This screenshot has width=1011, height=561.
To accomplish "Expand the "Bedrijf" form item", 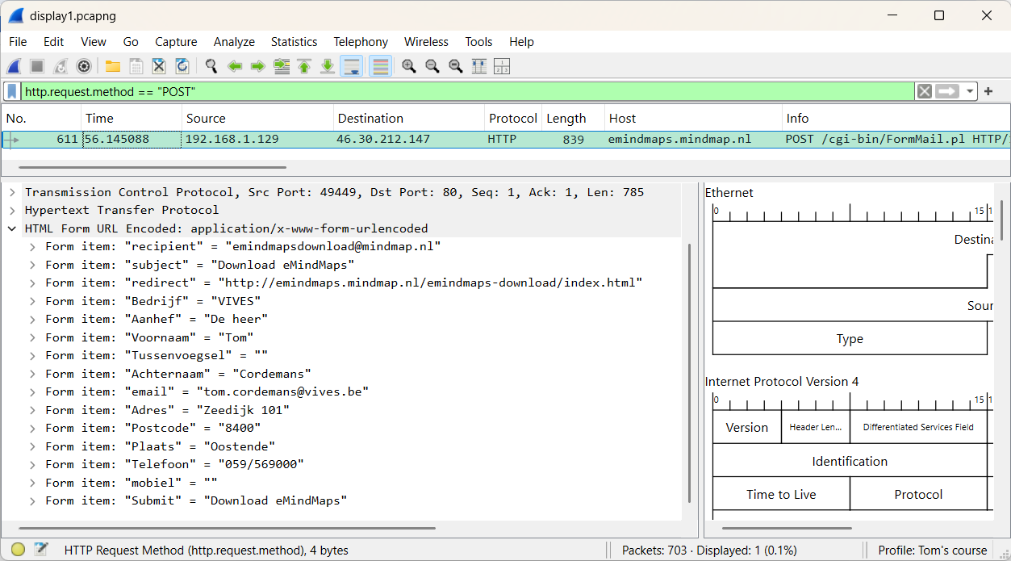I will coord(32,301).
